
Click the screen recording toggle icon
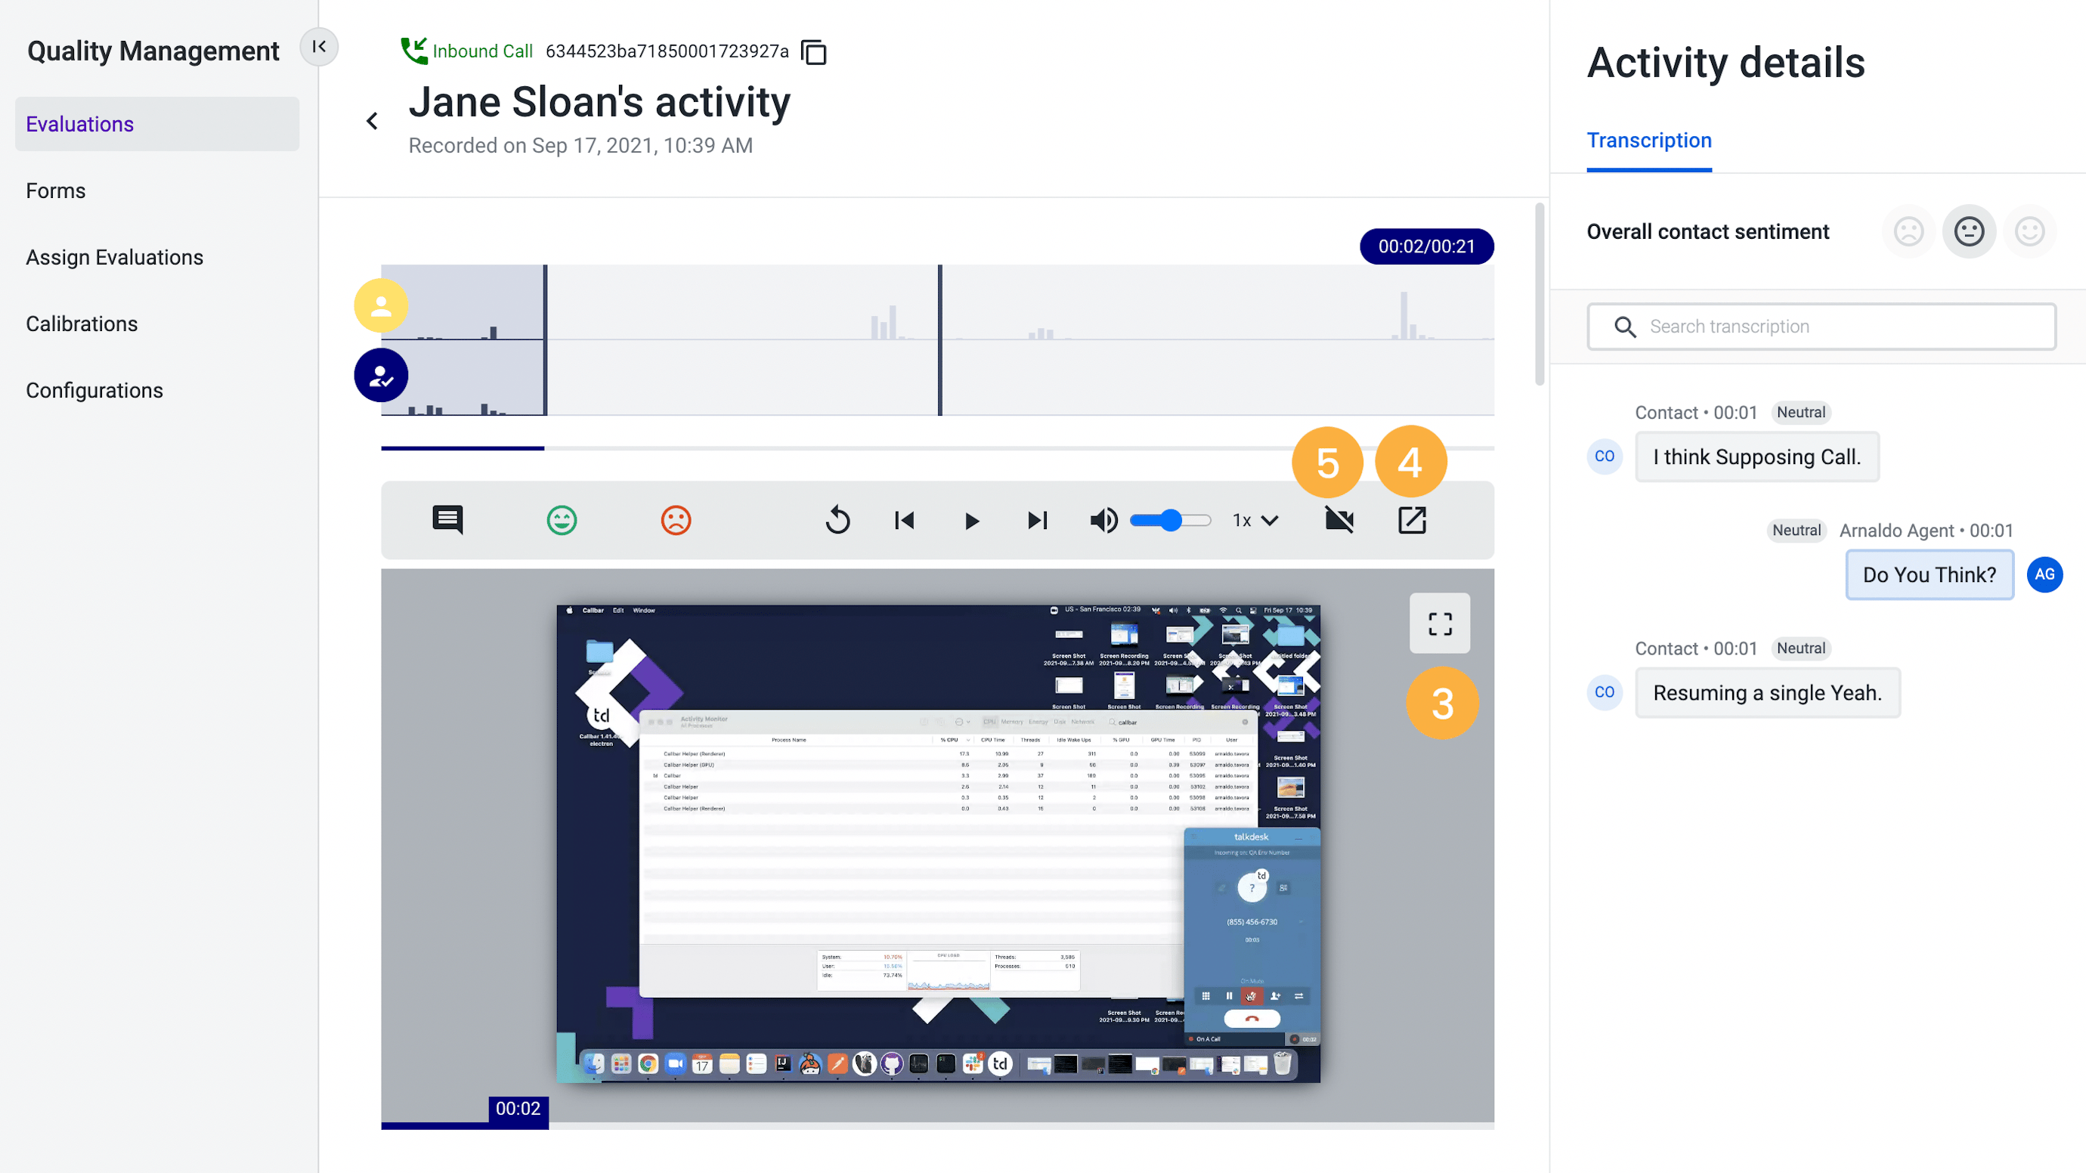click(1338, 520)
